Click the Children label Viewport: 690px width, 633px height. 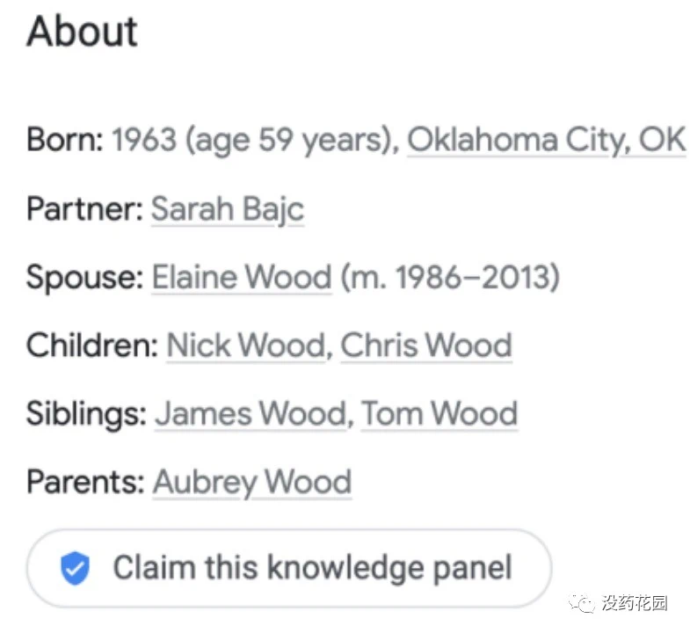tap(92, 346)
